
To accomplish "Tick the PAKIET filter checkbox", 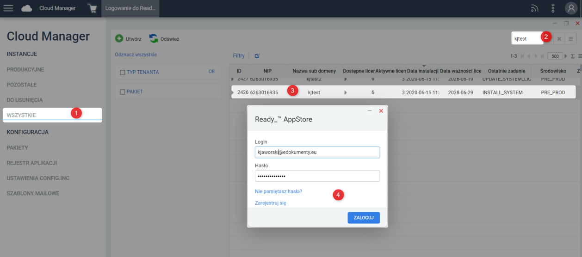I will click(123, 92).
